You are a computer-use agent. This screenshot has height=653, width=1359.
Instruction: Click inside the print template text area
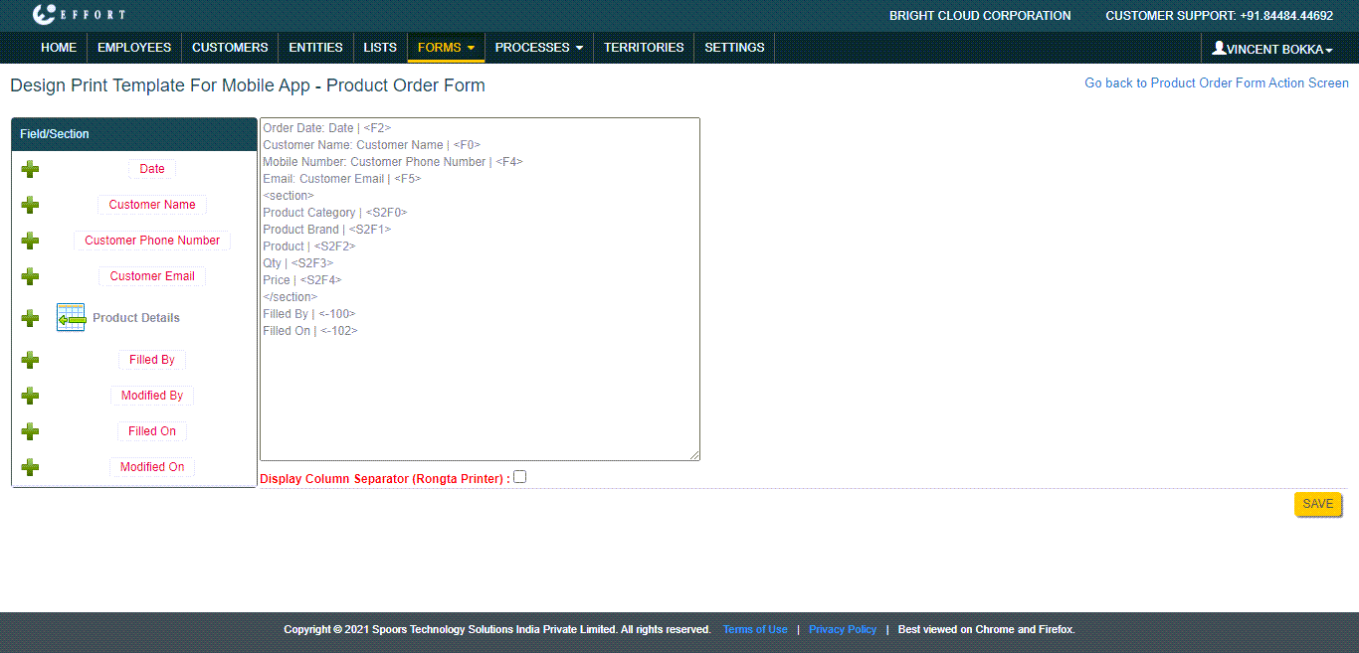480,398
